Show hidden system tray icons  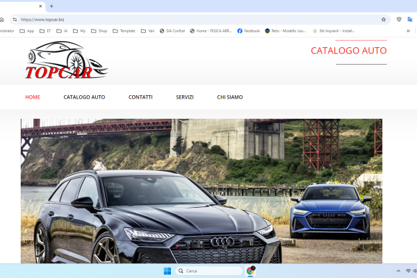(x=398, y=271)
